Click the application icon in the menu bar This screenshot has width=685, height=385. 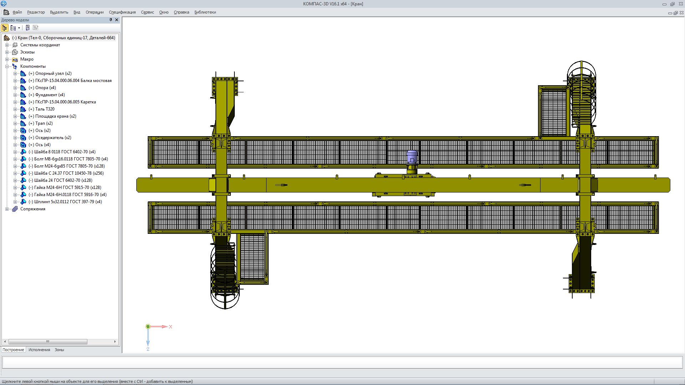[x=6, y=12]
